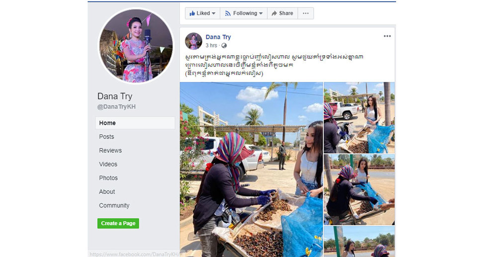The image size is (494, 257).
Task: Open the page options three-dots button
Action: (306, 13)
